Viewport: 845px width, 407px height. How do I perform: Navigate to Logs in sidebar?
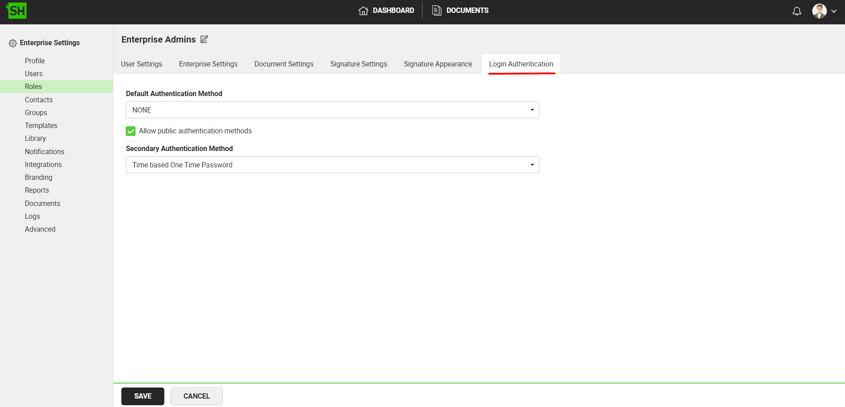point(32,216)
